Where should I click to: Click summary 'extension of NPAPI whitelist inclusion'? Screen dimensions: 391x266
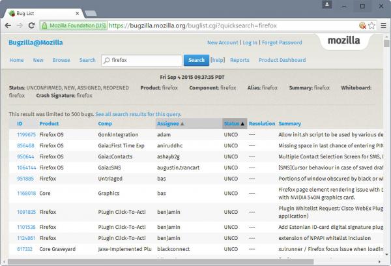325,238
